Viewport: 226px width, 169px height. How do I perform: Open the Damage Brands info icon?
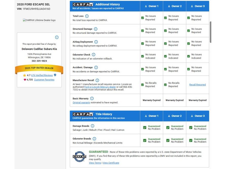coord(93,126)
